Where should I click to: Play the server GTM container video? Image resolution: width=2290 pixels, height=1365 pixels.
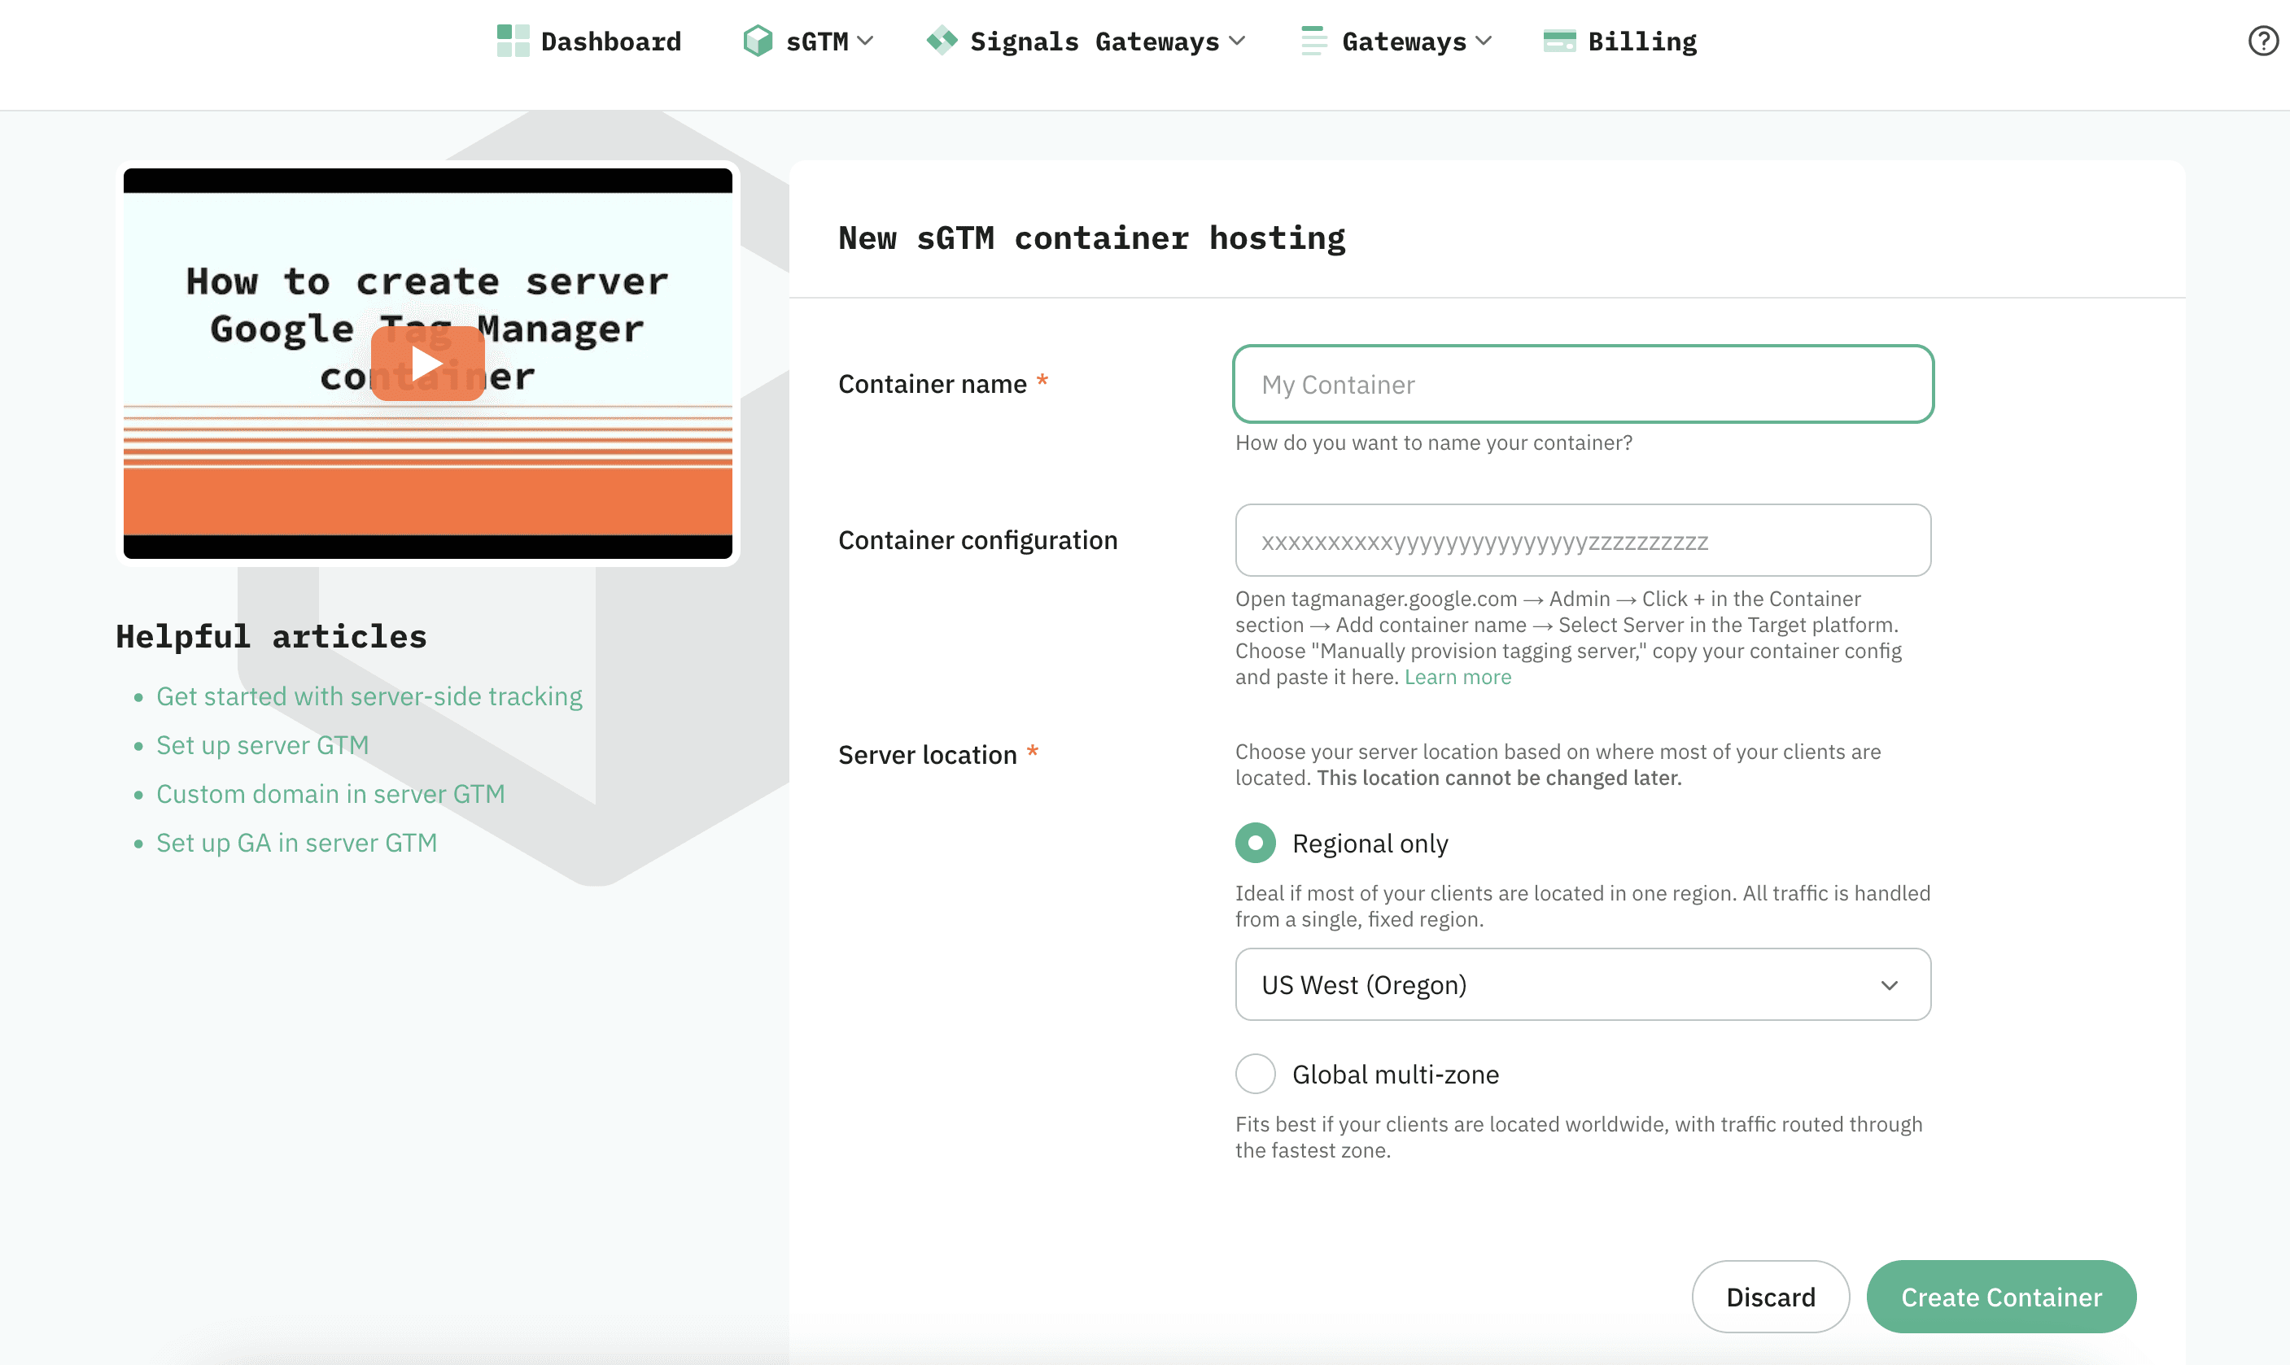click(x=427, y=364)
